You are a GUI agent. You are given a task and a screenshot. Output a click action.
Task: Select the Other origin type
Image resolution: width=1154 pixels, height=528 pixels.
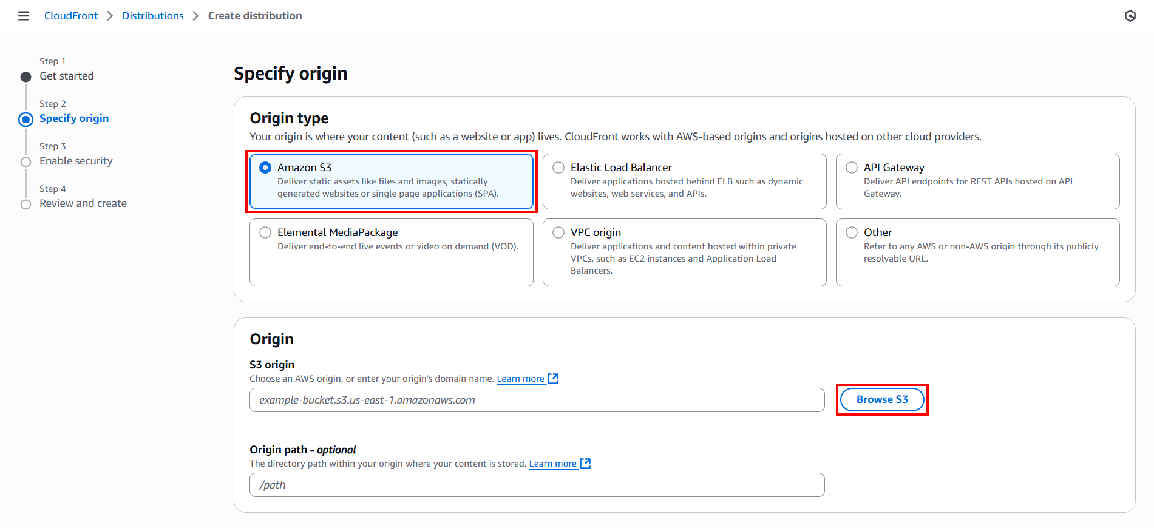pyautogui.click(x=852, y=232)
